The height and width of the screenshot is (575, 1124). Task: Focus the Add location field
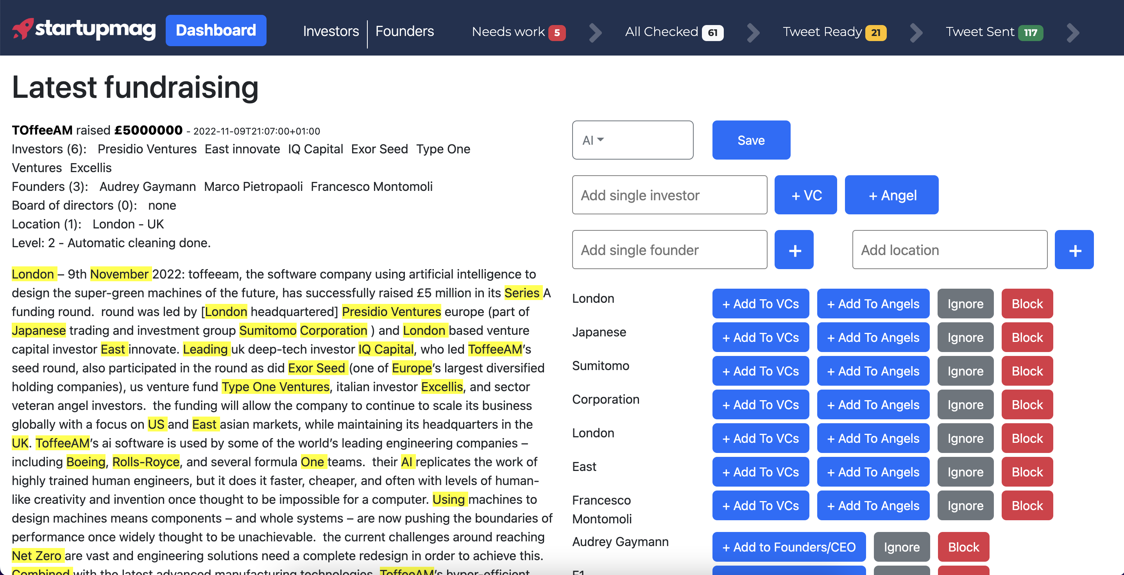tap(950, 250)
